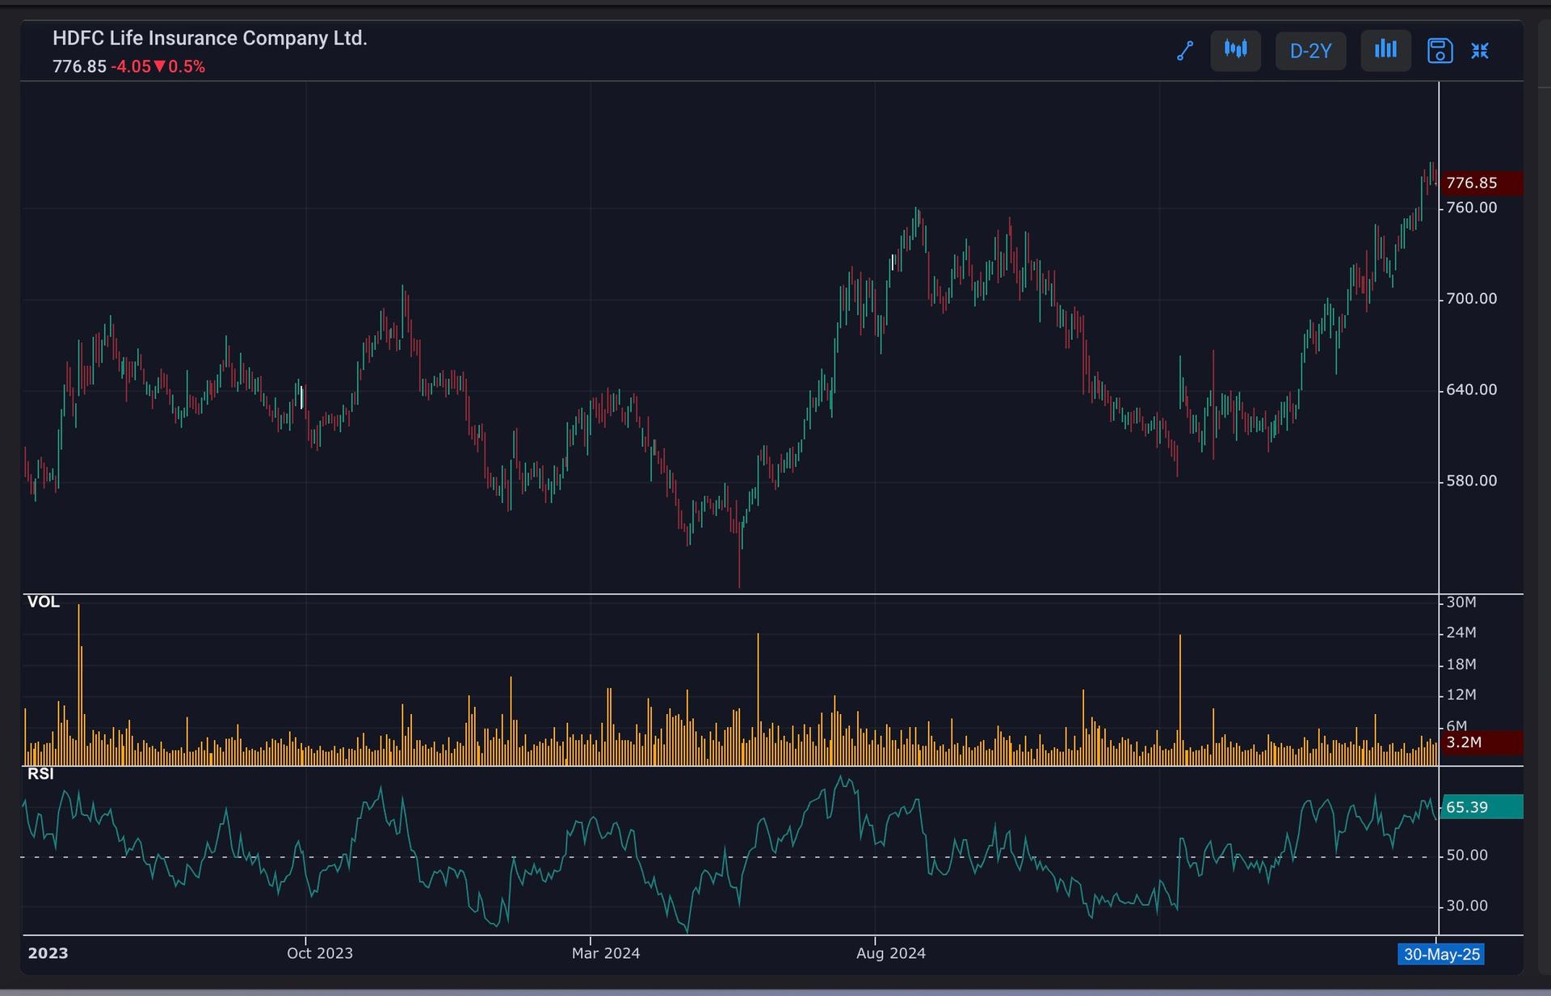Click the HDFC Life Insurance Company Ltd. title
This screenshot has height=996, width=1551.
point(210,38)
